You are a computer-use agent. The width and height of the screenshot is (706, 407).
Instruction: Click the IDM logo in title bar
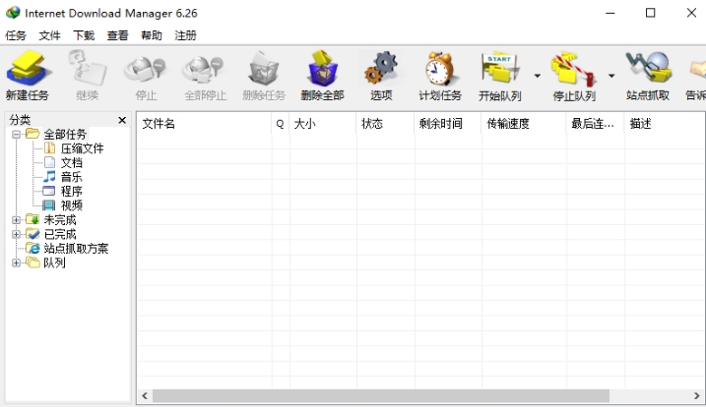pos(13,13)
